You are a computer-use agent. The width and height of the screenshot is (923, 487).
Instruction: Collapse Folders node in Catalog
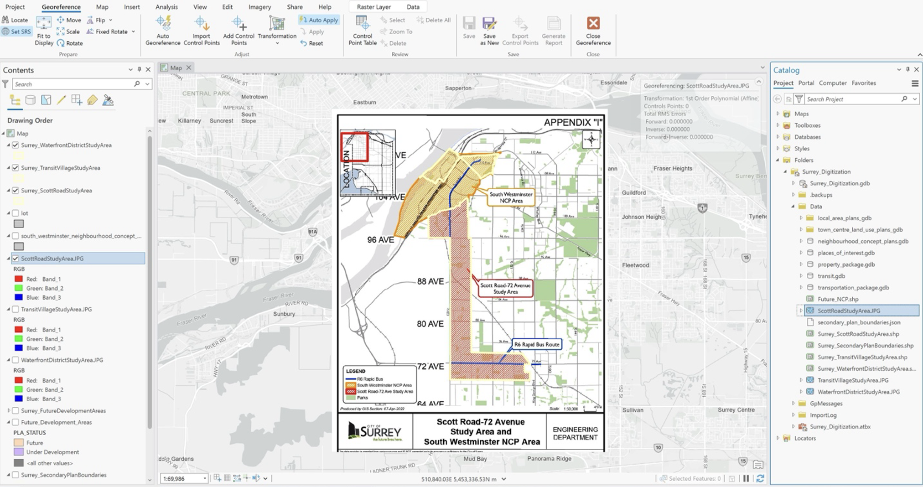(778, 160)
